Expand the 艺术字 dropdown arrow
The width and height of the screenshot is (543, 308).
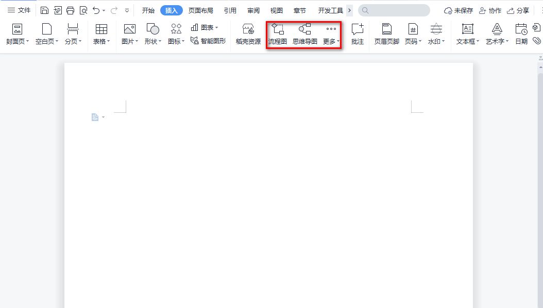507,41
